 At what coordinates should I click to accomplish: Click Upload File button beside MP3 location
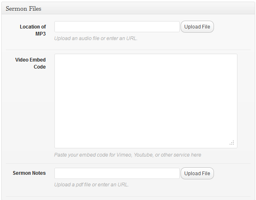click(x=197, y=27)
